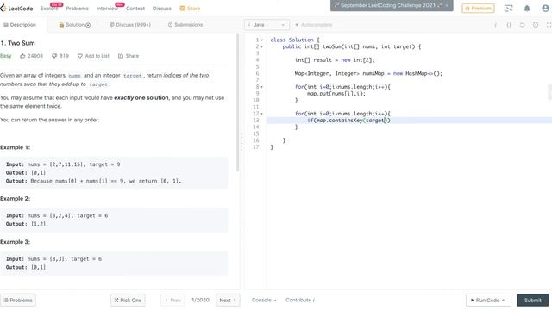The image size is (552, 310).
Task: Click the 1/2020 problem counter
Action: (x=200, y=300)
